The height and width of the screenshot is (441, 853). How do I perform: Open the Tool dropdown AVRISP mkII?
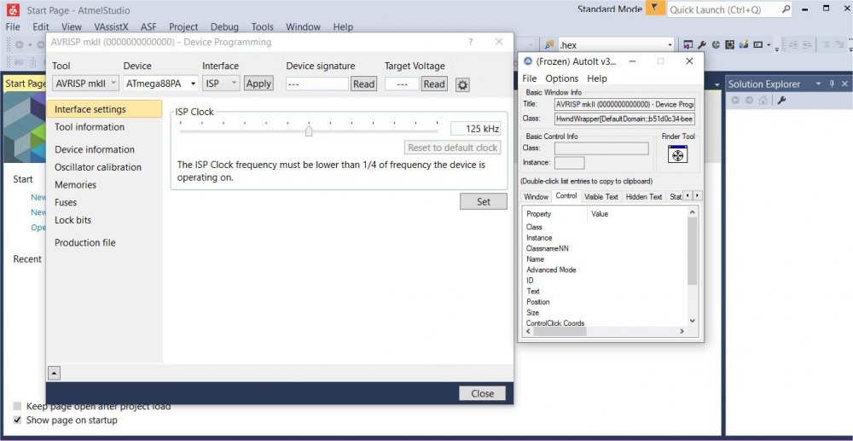pyautogui.click(x=85, y=84)
